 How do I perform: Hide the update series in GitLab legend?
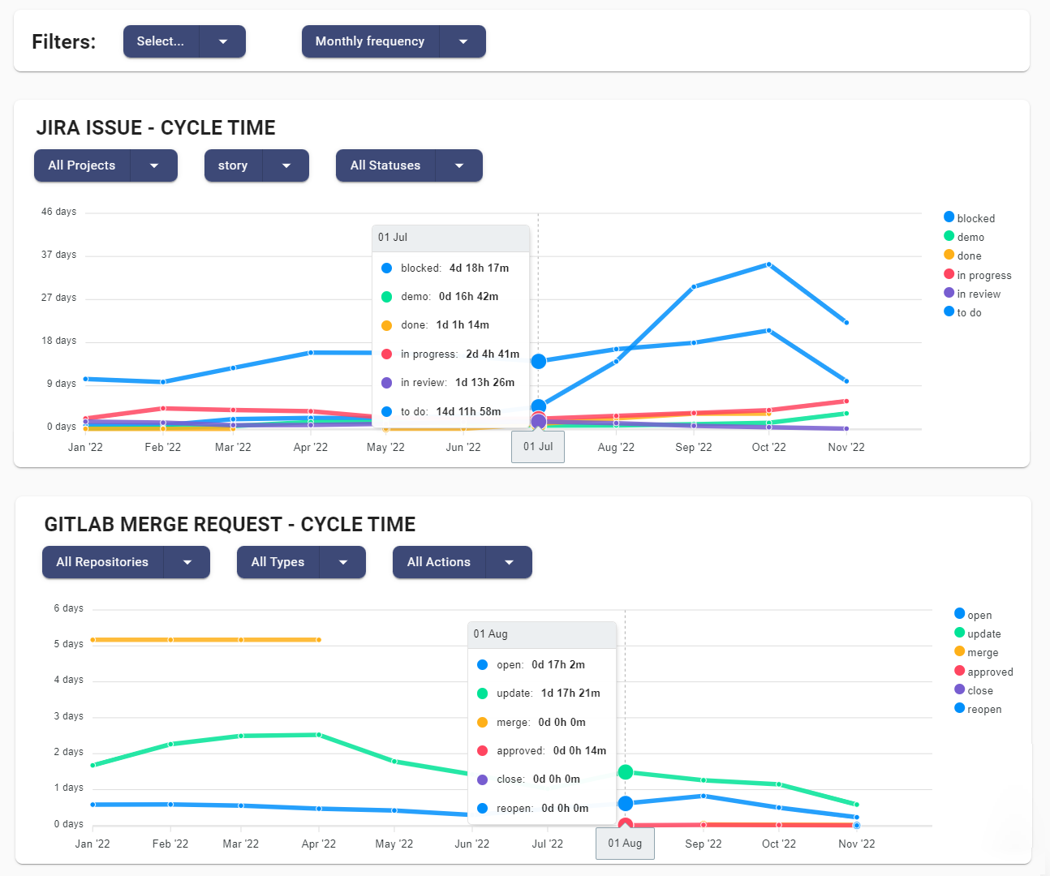(983, 633)
